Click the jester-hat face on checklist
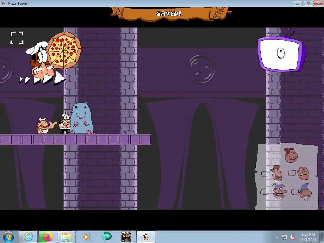Viewport: 324px width, 243px height. [279, 191]
